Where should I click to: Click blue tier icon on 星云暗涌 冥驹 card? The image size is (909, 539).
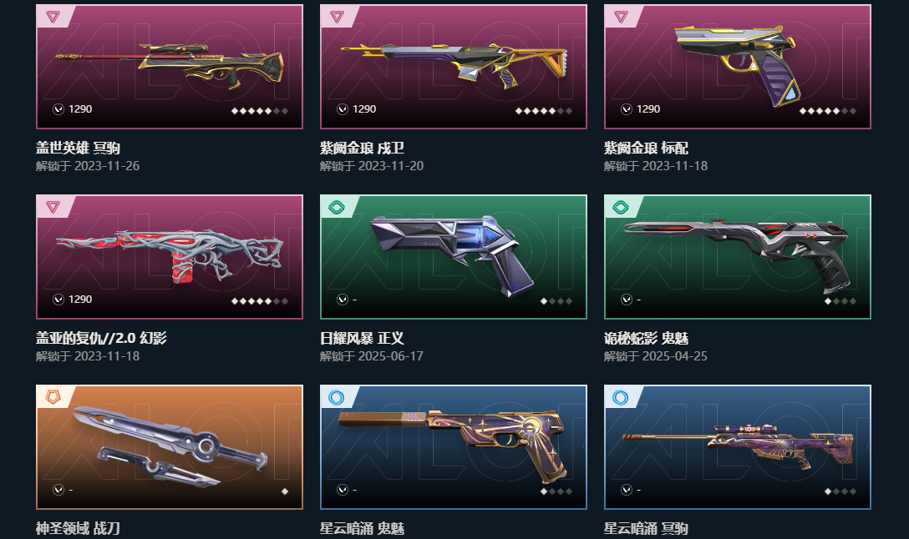pos(621,397)
